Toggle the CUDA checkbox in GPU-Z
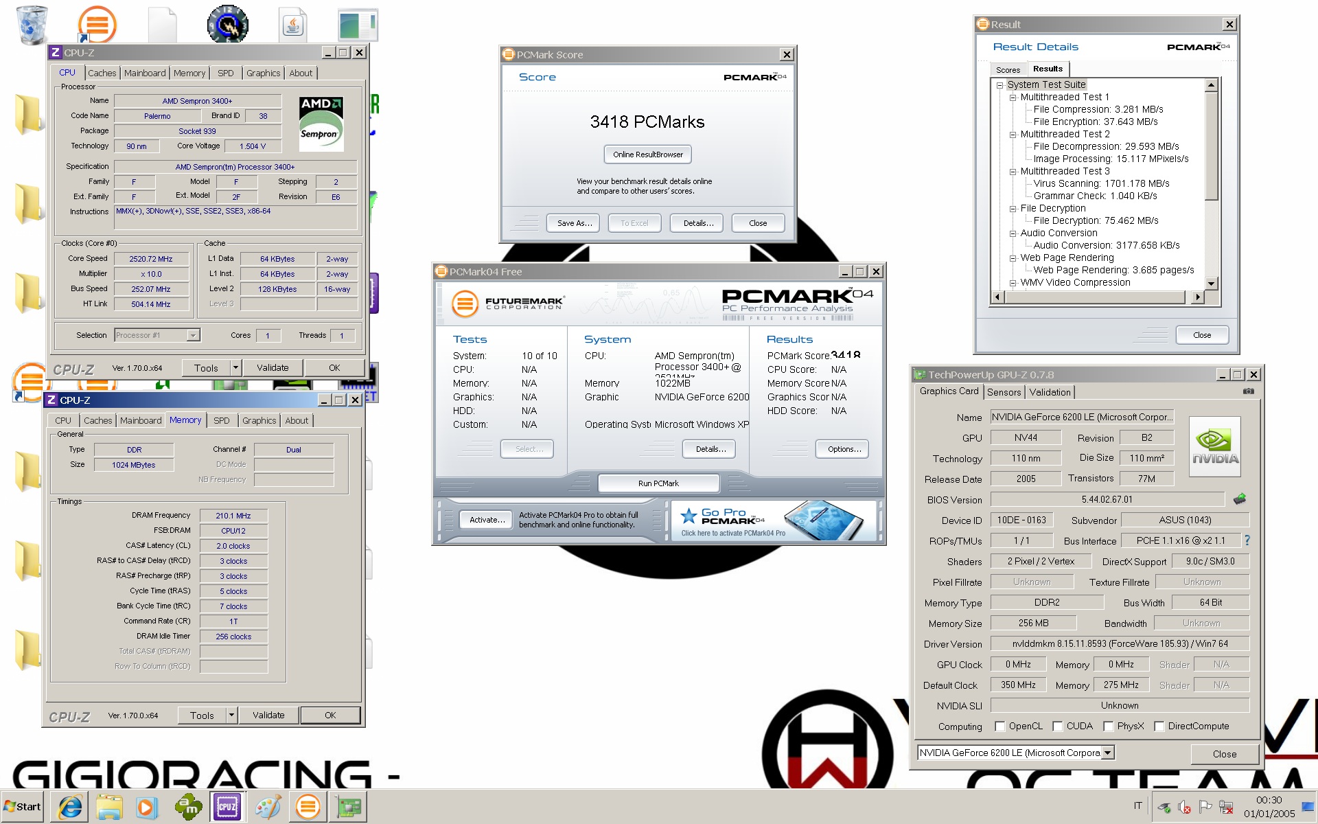1318x824 pixels. [1058, 726]
